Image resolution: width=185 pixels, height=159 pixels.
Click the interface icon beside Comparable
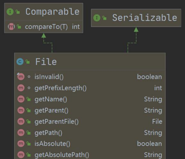click(x=10, y=12)
